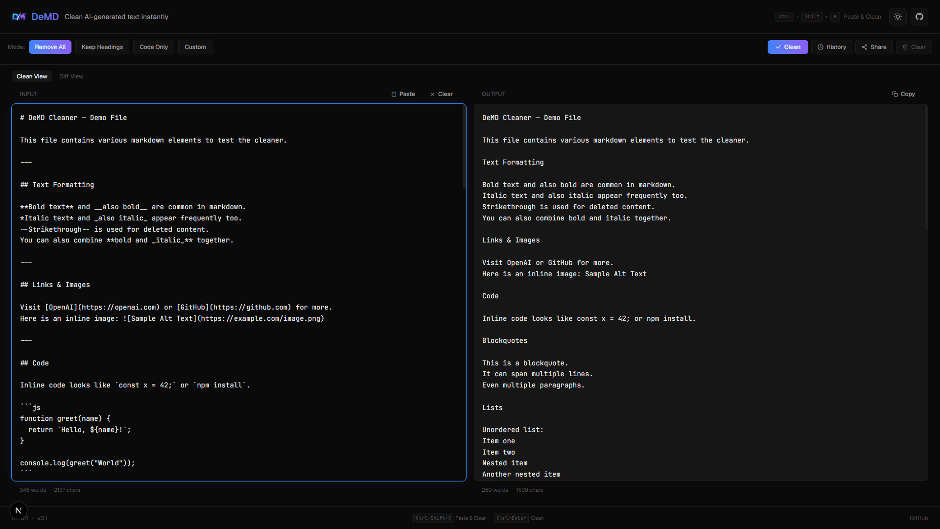This screenshot has width=940, height=529.
Task: Click the header 'Shift' key badge
Action: pos(812,17)
